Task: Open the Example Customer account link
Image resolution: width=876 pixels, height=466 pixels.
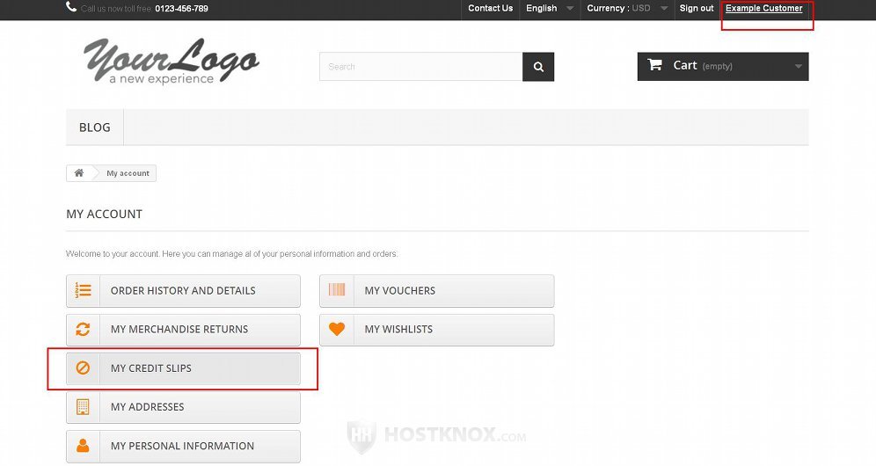Action: pyautogui.click(x=763, y=9)
